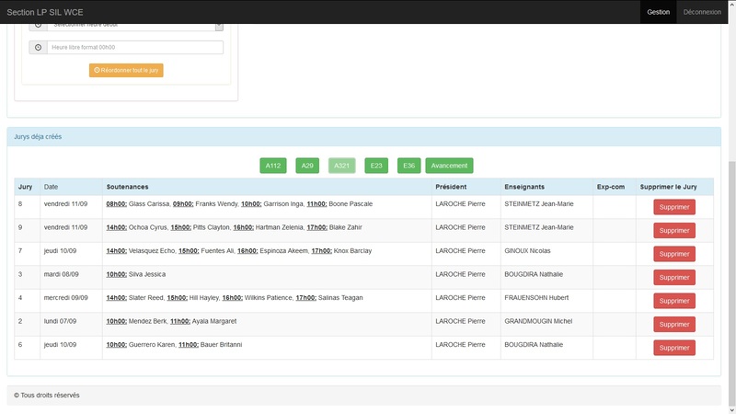Choose the A29 room filter
Viewport: 736px width, 414px height.
308,166
